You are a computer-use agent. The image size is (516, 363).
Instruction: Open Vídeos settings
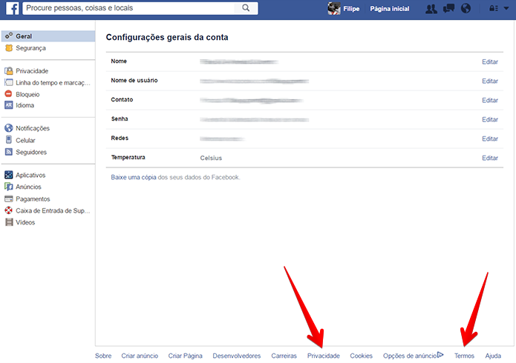click(x=25, y=222)
